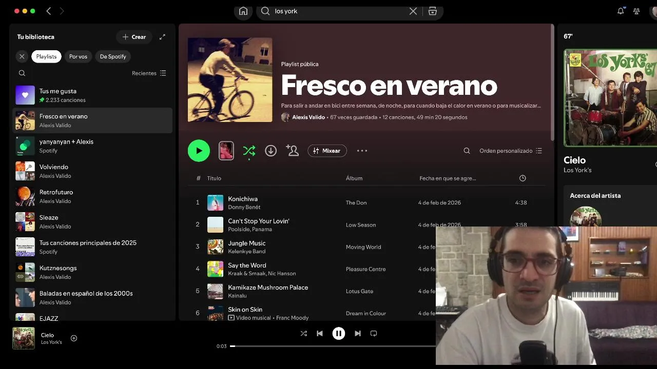Image resolution: width=657 pixels, height=369 pixels.
Task: Open the Retrofuturo playlist
Action: point(92,196)
